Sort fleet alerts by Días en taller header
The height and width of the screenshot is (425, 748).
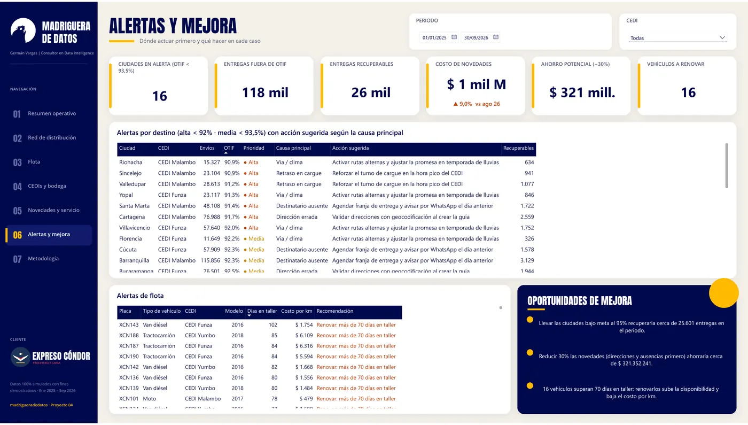pos(262,311)
